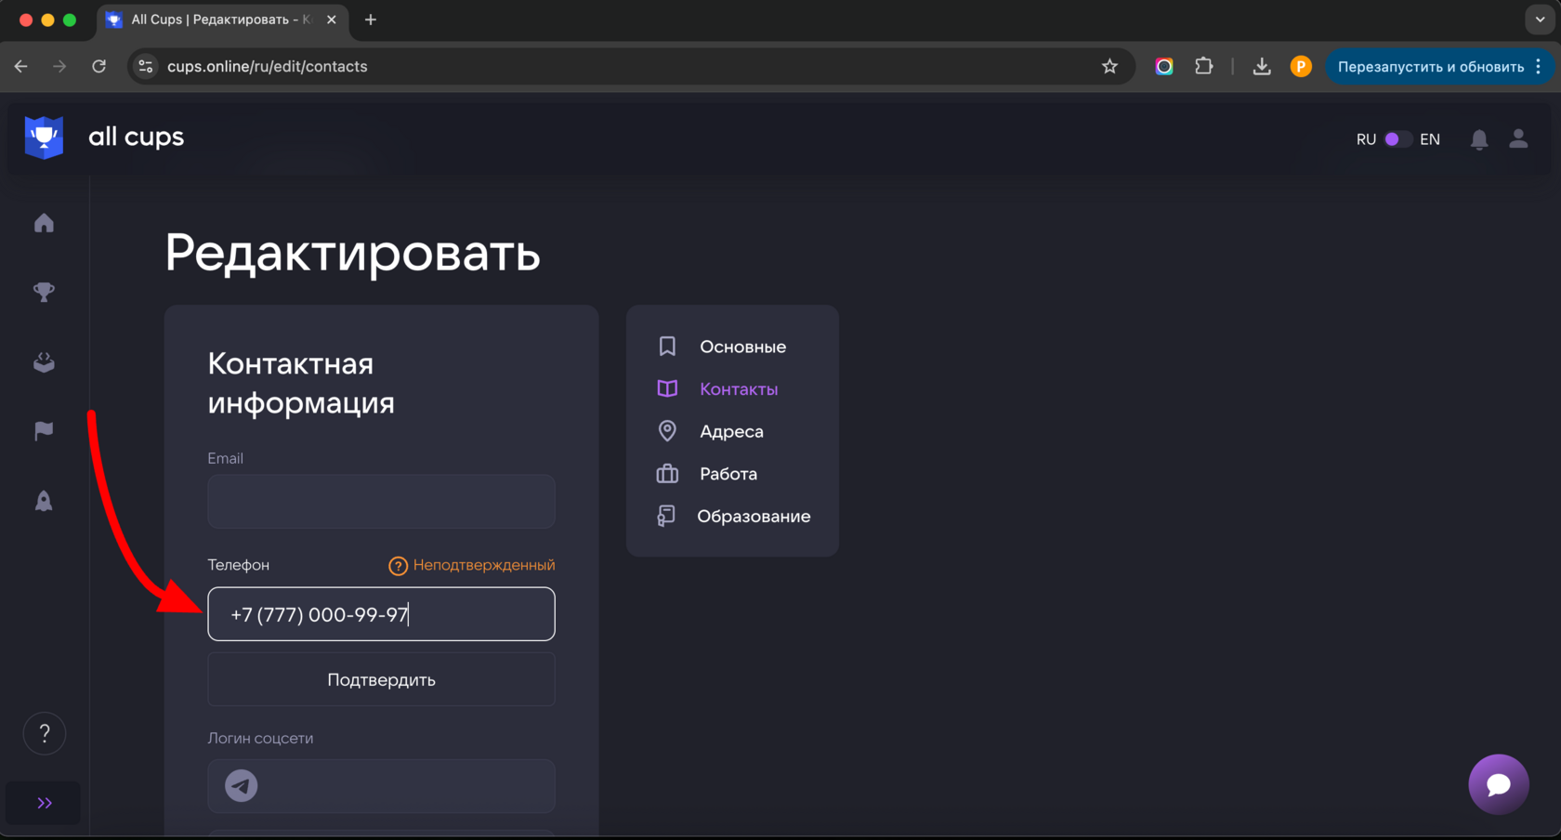Viewport: 1561px width, 840px height.
Task: Focus the Email input field
Action: coord(381,502)
